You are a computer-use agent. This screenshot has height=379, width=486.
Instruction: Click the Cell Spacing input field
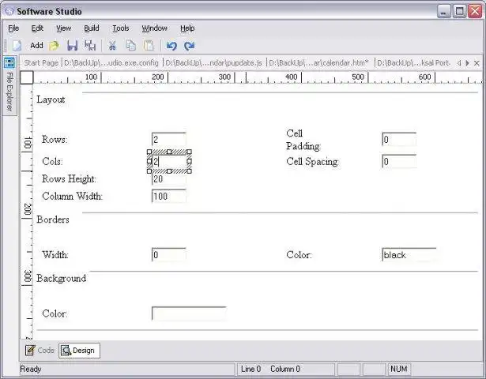pos(399,161)
